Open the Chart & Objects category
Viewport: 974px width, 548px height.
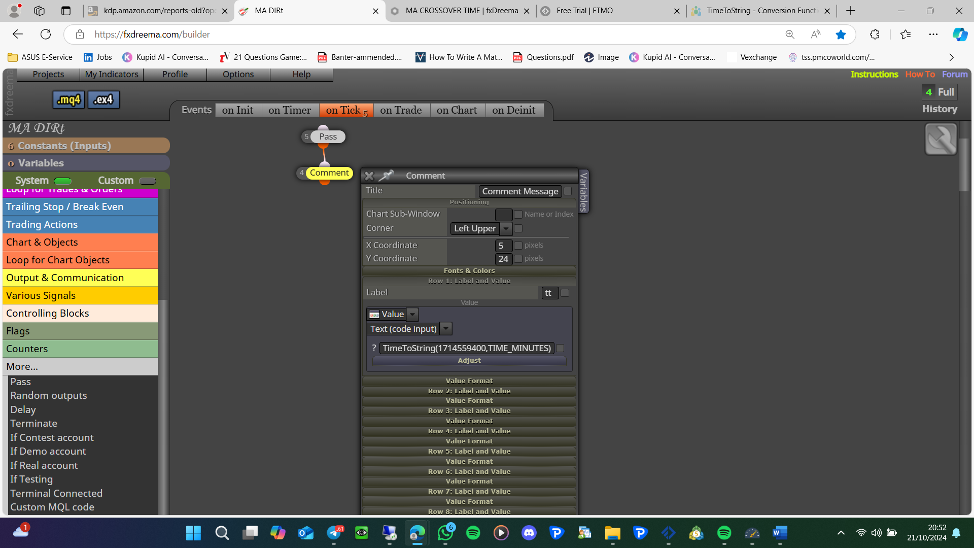coord(80,242)
